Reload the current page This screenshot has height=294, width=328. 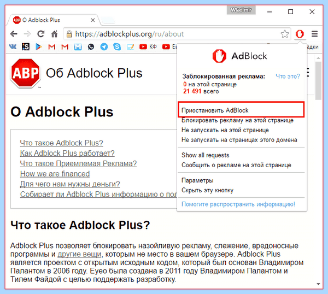click(41, 34)
